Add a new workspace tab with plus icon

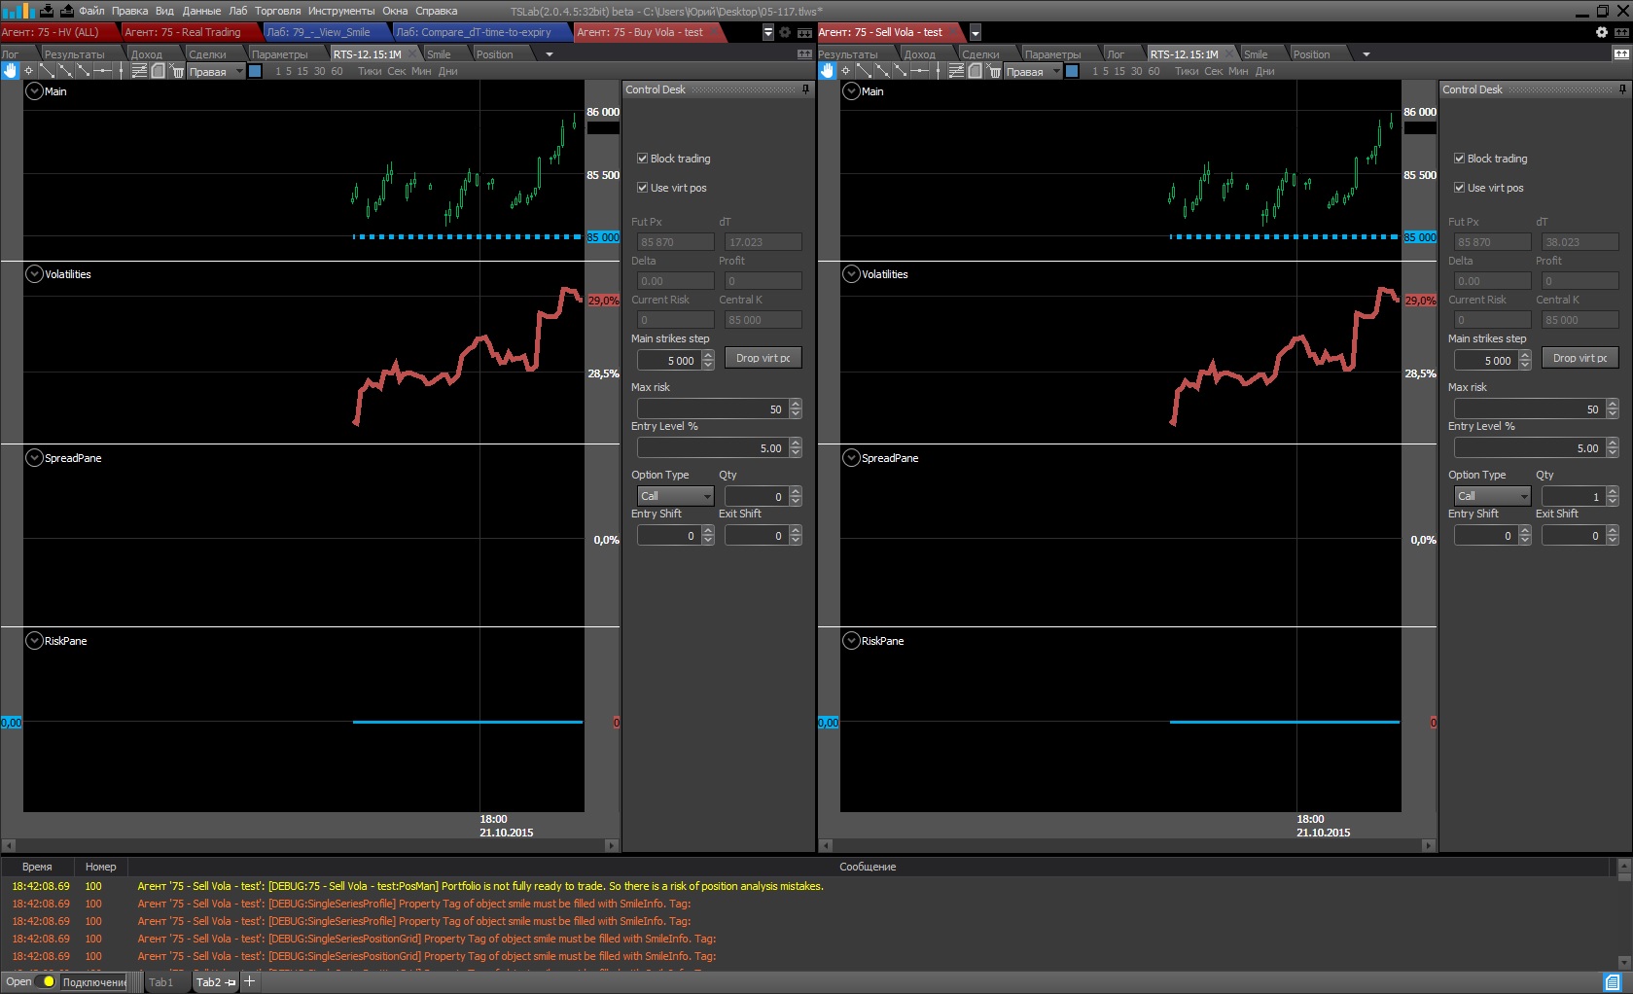[x=249, y=982]
